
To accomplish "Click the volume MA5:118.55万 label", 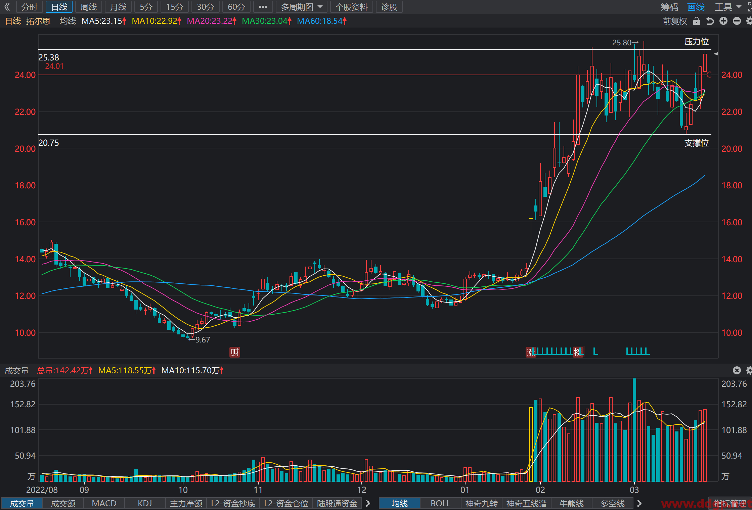I will pos(127,370).
